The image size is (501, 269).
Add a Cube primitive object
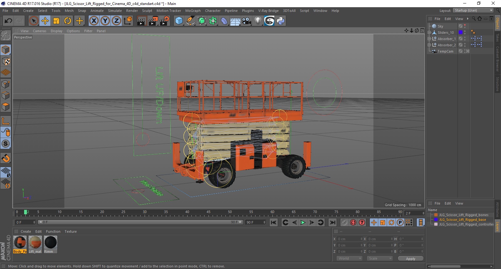(179, 21)
